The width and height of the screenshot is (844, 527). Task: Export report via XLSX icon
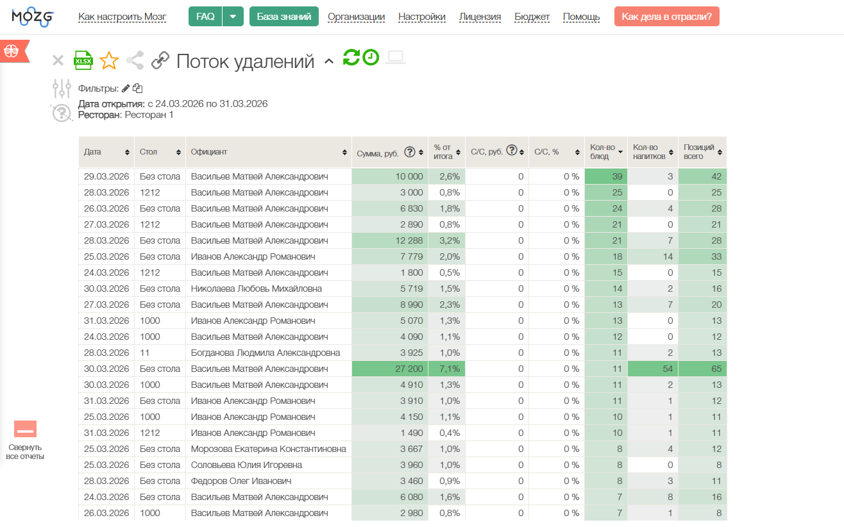83,60
